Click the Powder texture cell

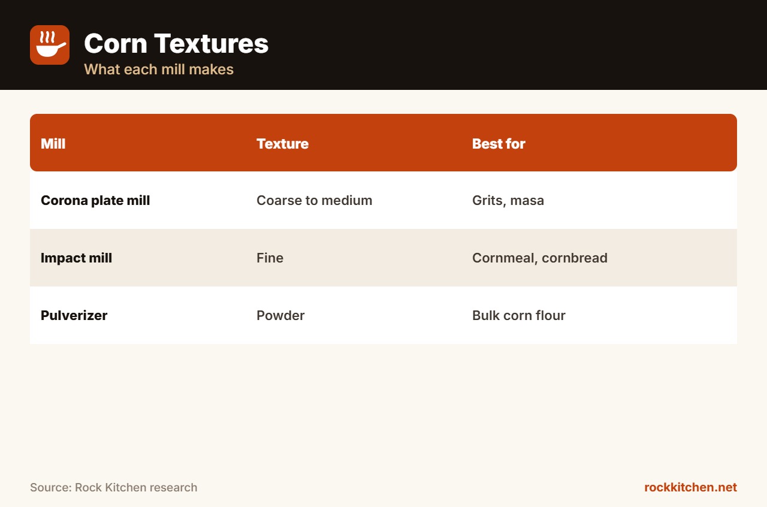click(x=280, y=316)
